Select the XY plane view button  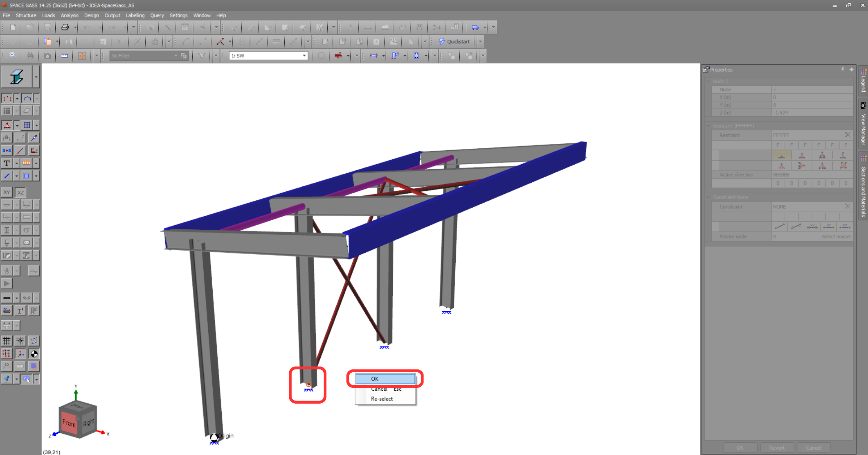tap(7, 192)
